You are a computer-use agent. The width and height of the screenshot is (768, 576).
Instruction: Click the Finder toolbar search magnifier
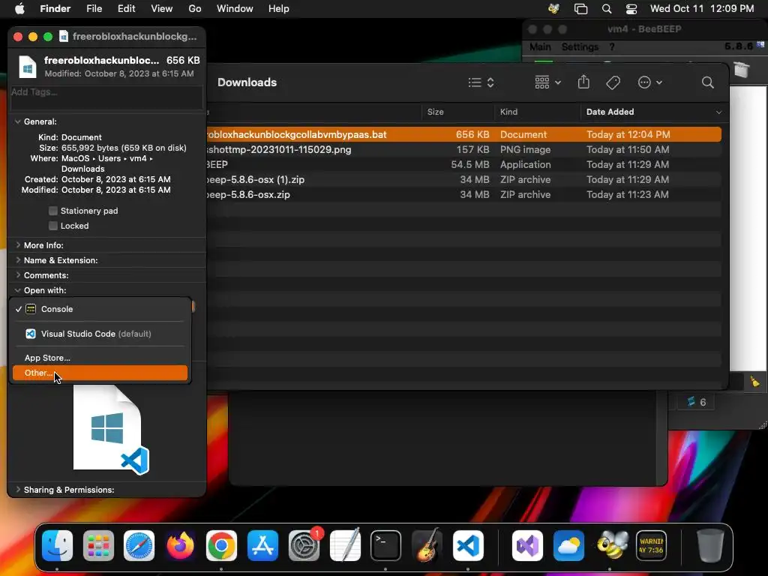pyautogui.click(x=707, y=82)
